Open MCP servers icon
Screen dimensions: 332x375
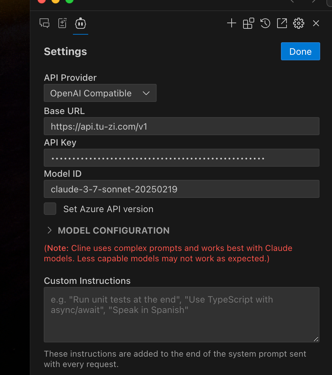tap(248, 23)
